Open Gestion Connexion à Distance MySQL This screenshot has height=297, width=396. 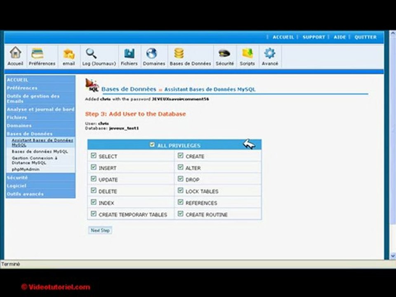coord(34,160)
